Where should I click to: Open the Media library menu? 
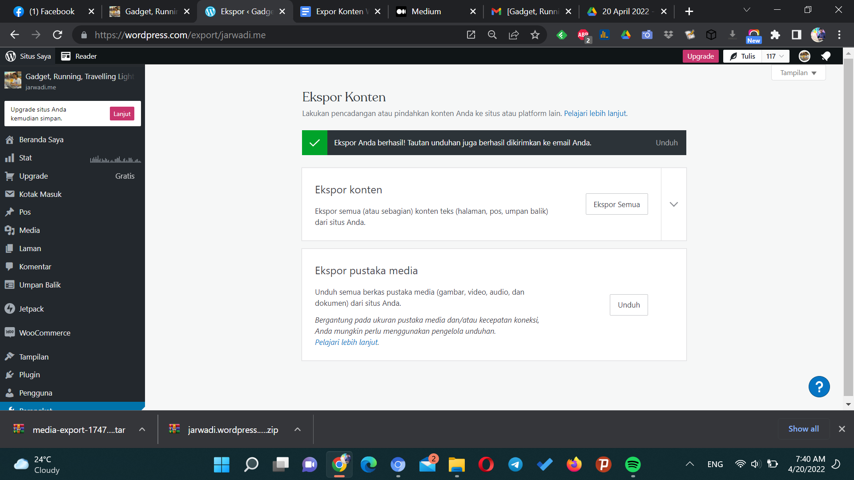pos(29,230)
